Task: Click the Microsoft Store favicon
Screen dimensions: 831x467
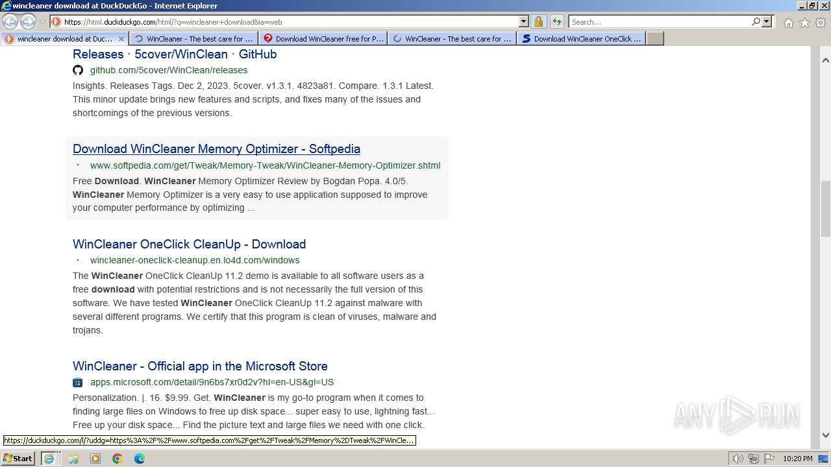Action: 78,382
